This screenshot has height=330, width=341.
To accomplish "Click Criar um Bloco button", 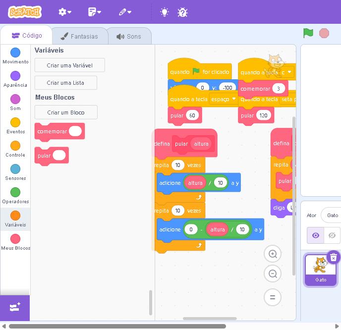I will point(66,112).
